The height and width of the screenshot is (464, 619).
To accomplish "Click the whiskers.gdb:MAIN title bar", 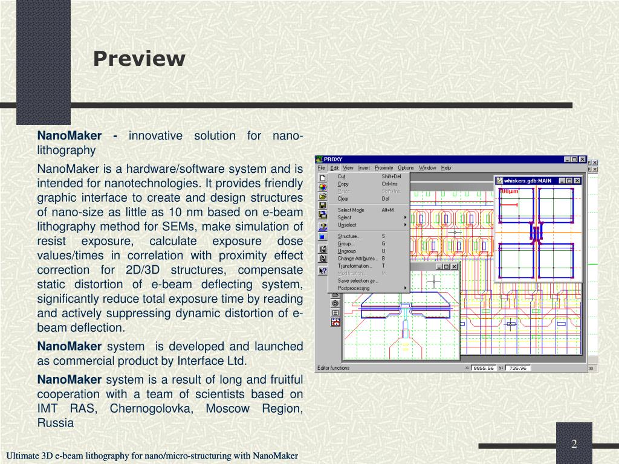I will coord(539,181).
